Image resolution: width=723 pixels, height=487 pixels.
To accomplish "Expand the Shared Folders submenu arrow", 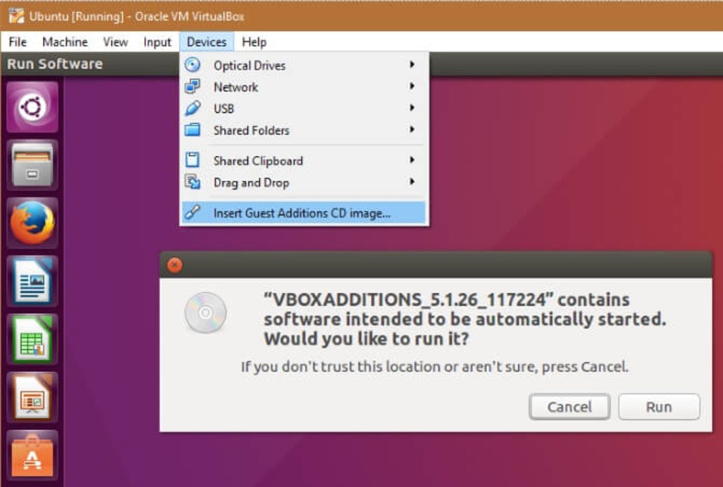I will [412, 130].
